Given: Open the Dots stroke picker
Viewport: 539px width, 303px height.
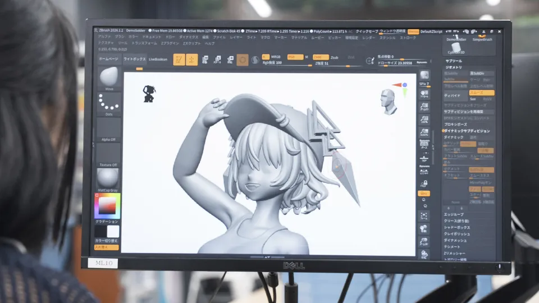Looking at the screenshot, I should click(x=109, y=104).
